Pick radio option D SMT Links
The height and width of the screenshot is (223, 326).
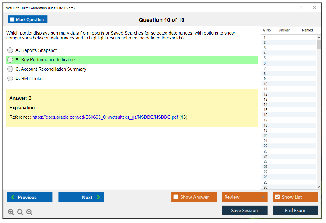tap(10, 78)
